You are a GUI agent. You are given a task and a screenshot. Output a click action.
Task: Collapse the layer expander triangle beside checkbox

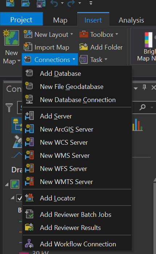click(13, 198)
